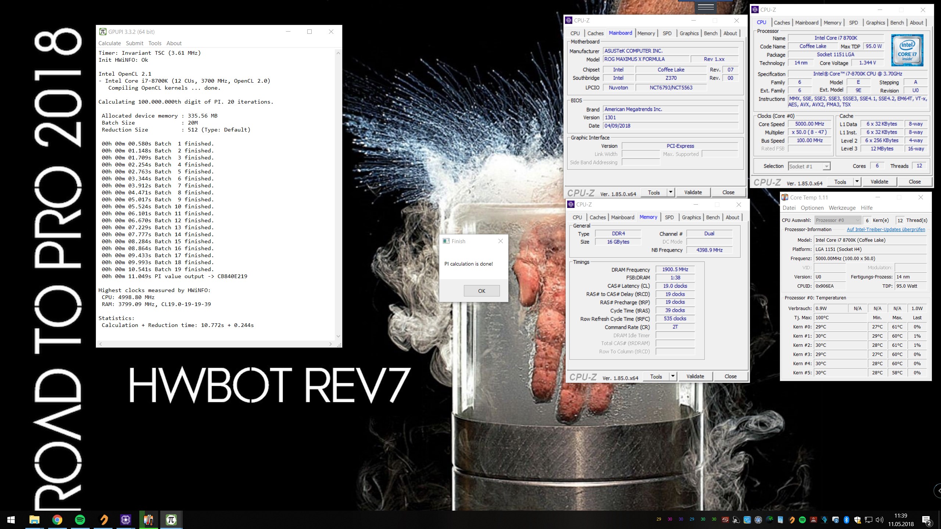This screenshot has width=941, height=529.
Task: Click the Intel graphics tray icon
Action: pos(747,520)
